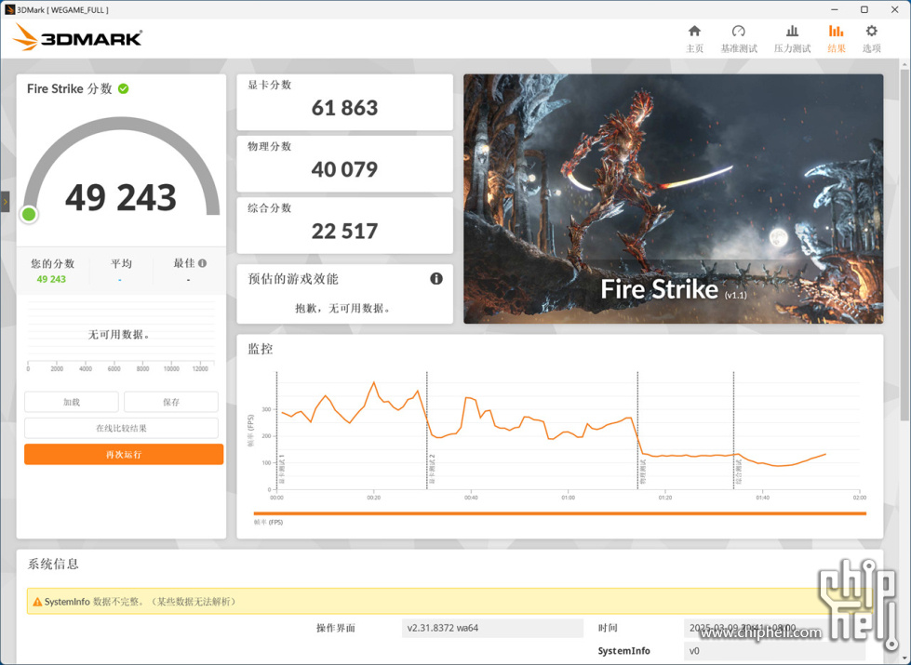Click the main score 49 243
The height and width of the screenshot is (665, 911).
tap(121, 197)
